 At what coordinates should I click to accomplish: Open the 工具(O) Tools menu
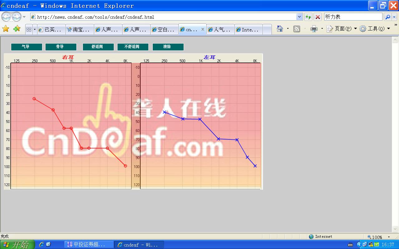(375, 29)
